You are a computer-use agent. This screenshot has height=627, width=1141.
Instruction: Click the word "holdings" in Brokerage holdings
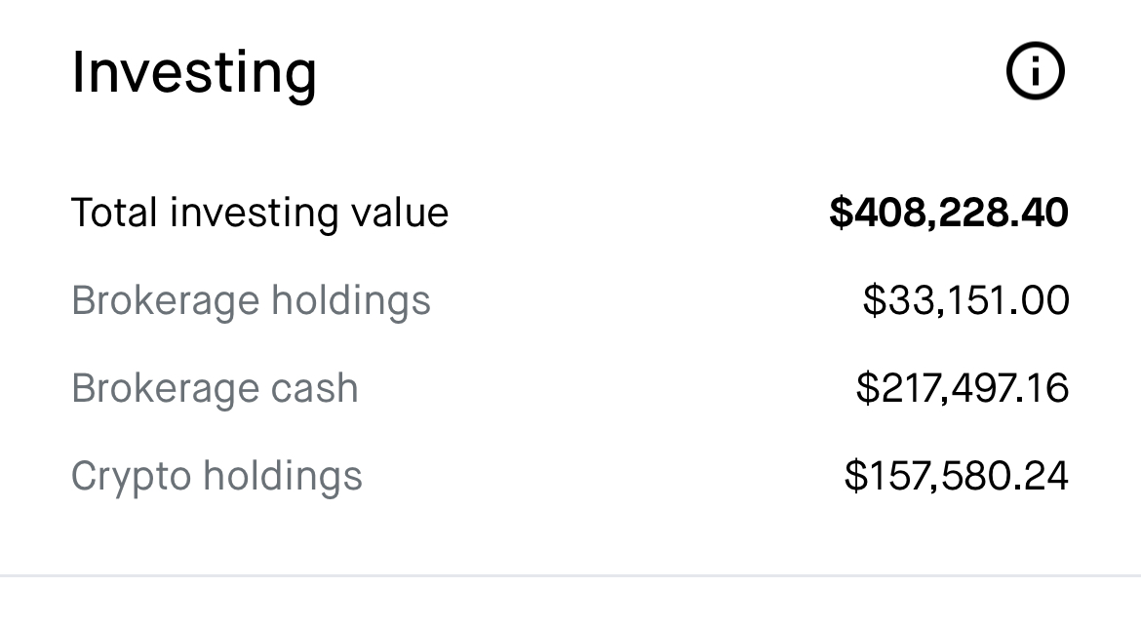pyautogui.click(x=351, y=300)
